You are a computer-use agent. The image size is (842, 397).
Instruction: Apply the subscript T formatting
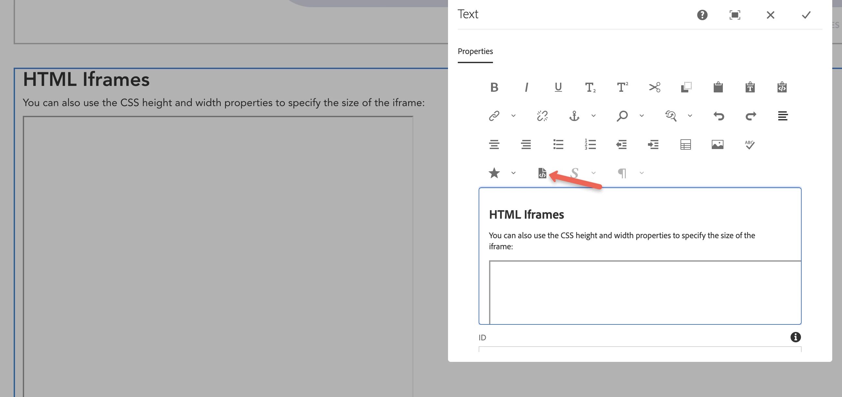pyautogui.click(x=590, y=87)
